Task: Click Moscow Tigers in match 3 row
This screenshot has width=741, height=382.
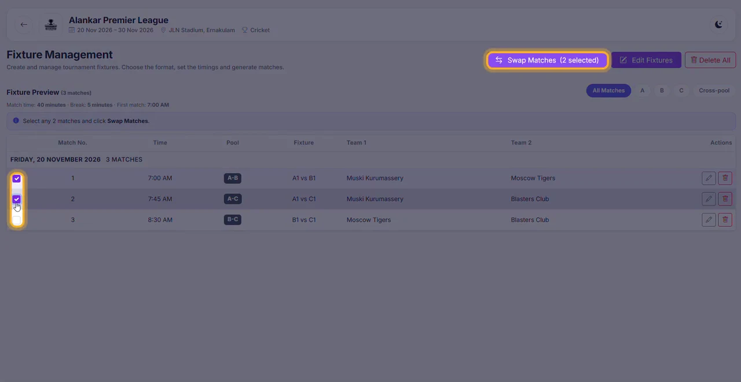Action: pos(369,220)
